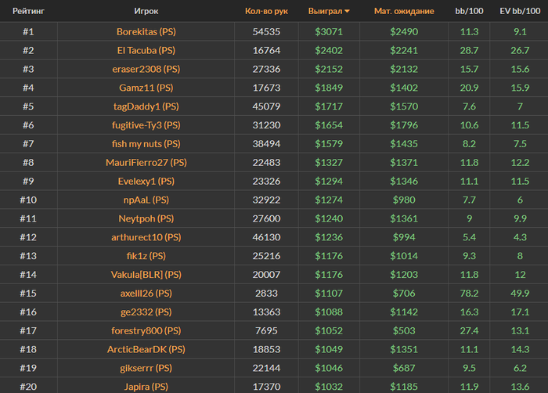Select fish my nuts (PS) player

146,144
